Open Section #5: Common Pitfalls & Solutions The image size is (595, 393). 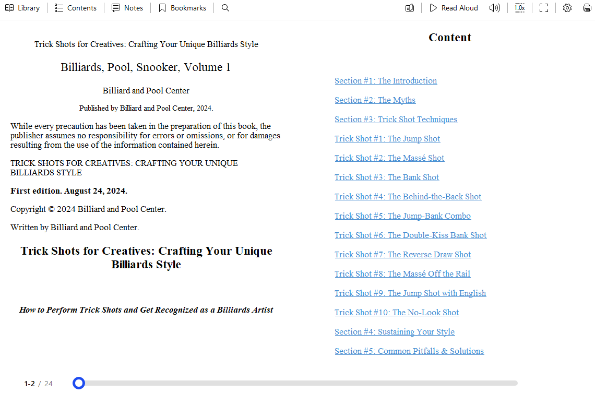coord(409,351)
